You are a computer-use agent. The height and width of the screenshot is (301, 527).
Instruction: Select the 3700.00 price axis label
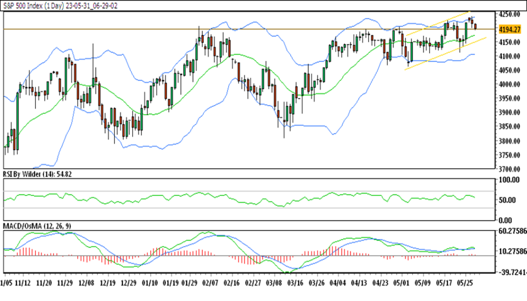pyautogui.click(x=510, y=169)
